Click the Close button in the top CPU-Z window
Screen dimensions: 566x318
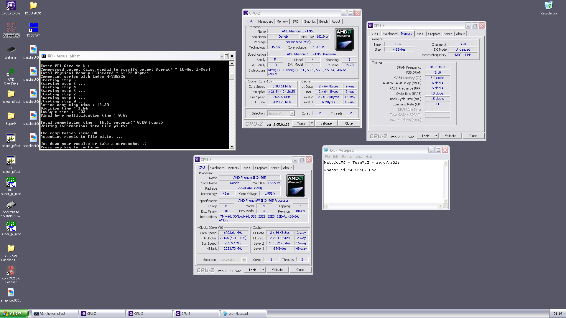pos(349,123)
